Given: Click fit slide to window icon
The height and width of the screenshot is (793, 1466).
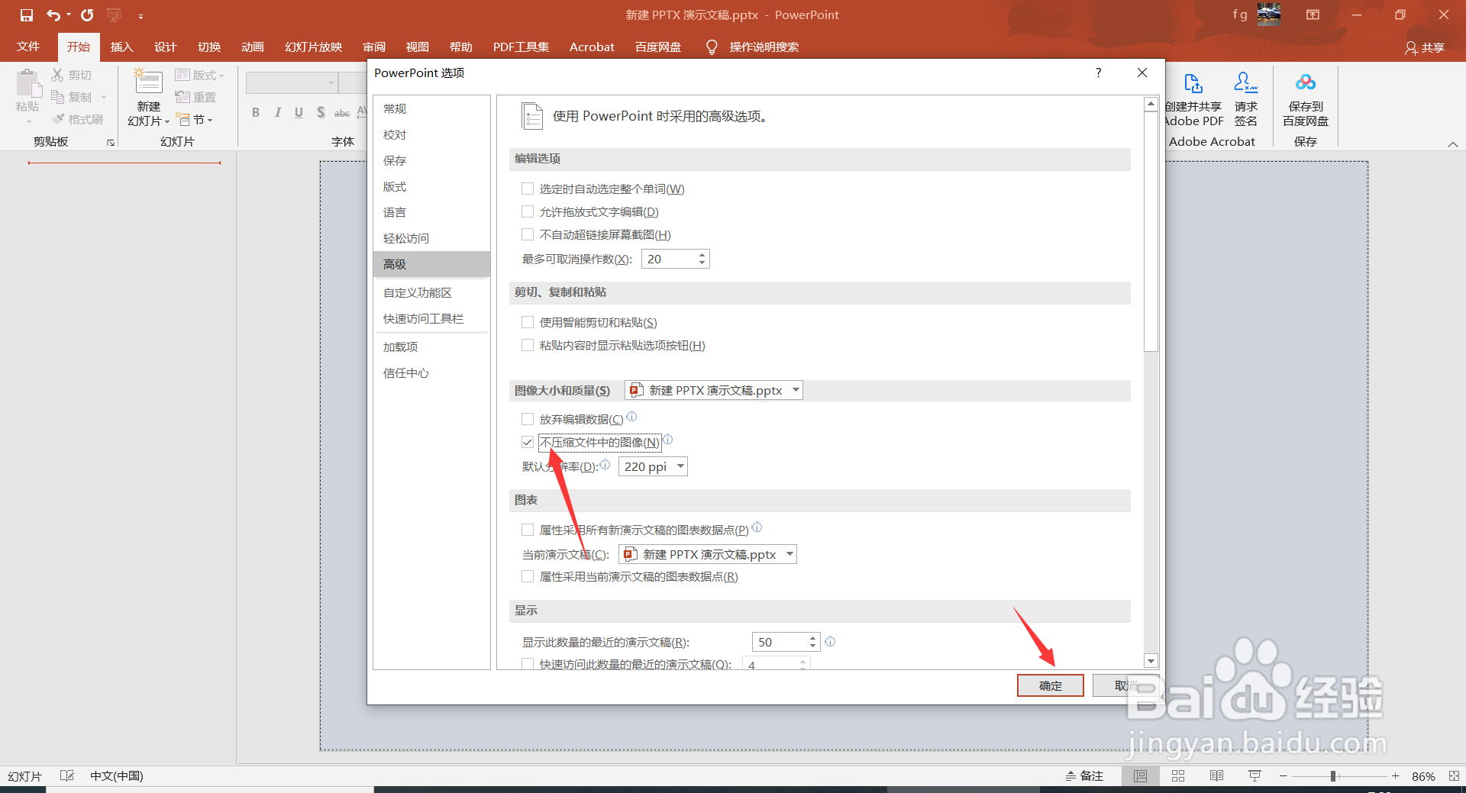Looking at the screenshot, I should click(1454, 776).
